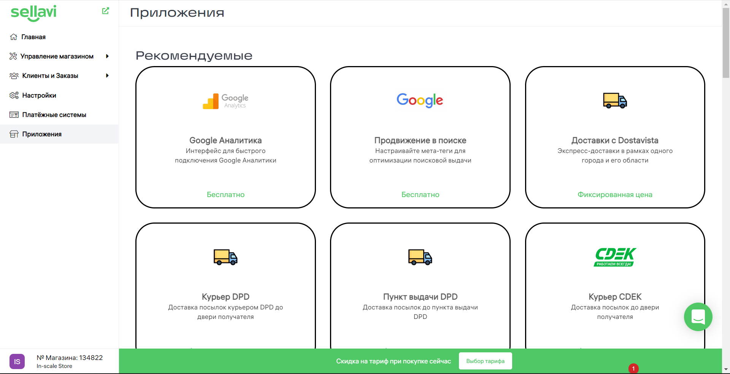
Task: Click the Пункт выдачи DPD description text
Action: point(420,312)
